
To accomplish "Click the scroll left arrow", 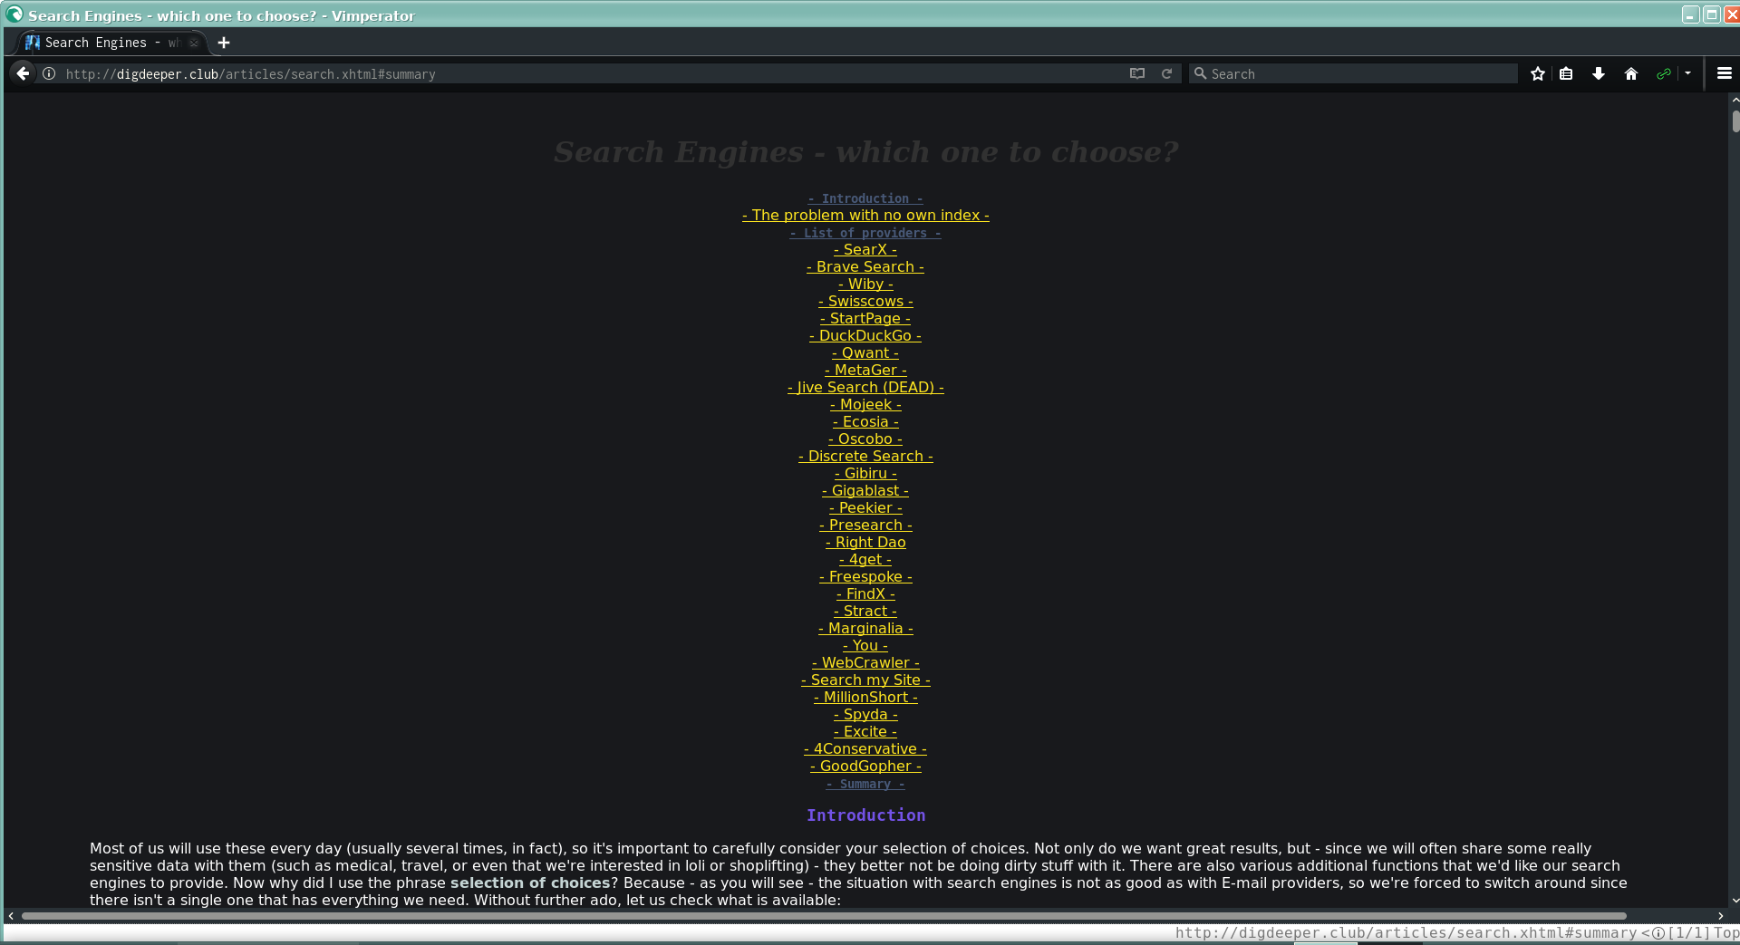I will (11, 916).
